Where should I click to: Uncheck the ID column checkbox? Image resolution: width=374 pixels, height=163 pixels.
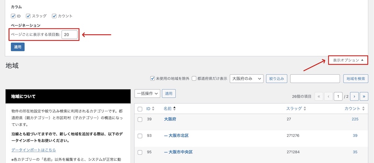point(13,16)
